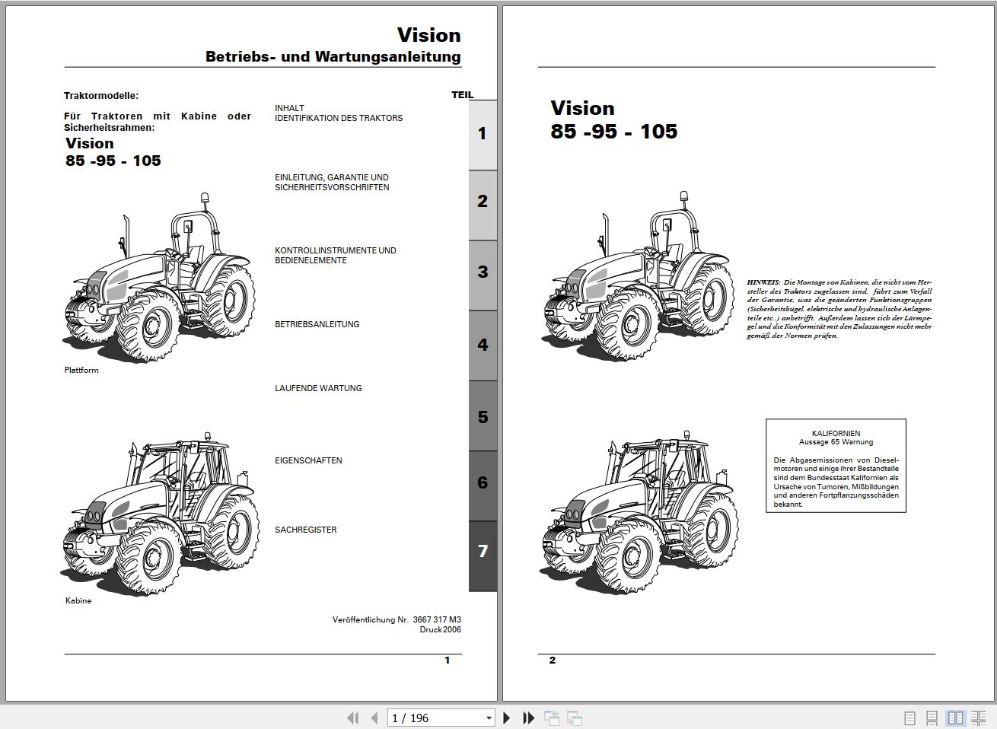Click the Druck 2006 text
This screenshot has height=729, width=997.
[440, 629]
